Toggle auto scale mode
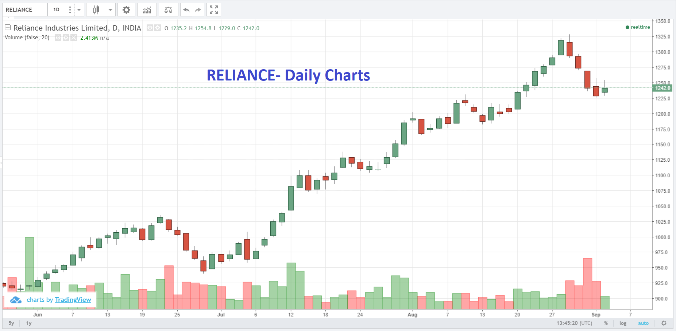Viewport: 676px width, 331px height. 643,323
